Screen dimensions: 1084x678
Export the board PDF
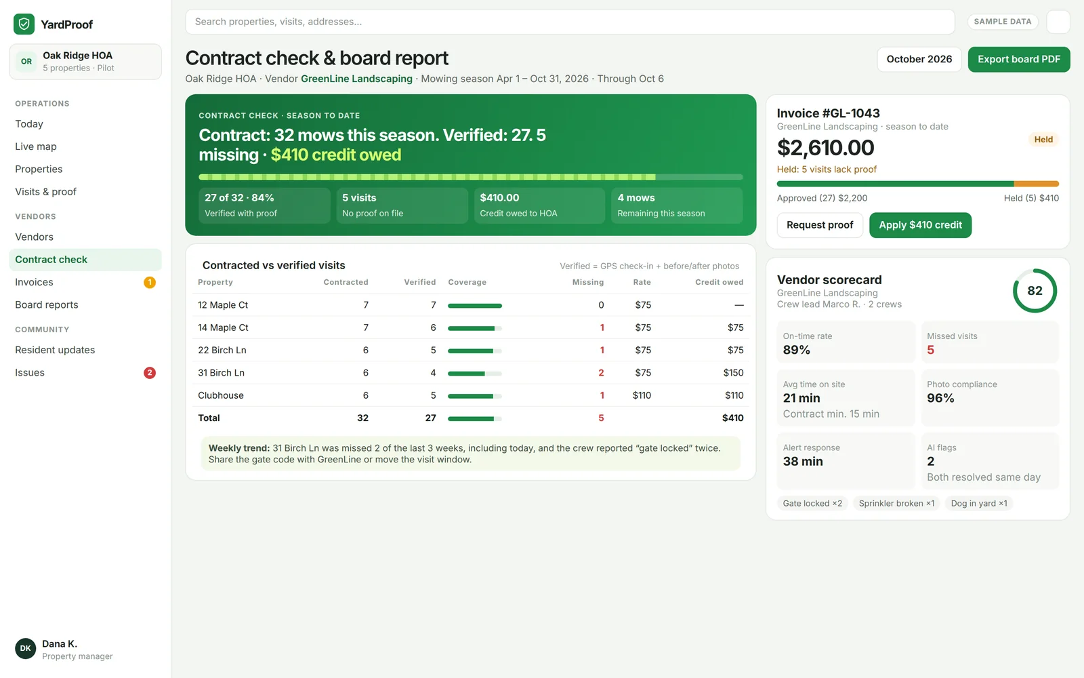[x=1019, y=59]
